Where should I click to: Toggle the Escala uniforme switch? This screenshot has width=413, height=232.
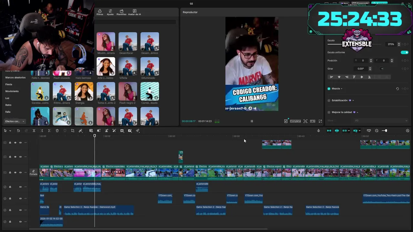[x=404, y=52]
